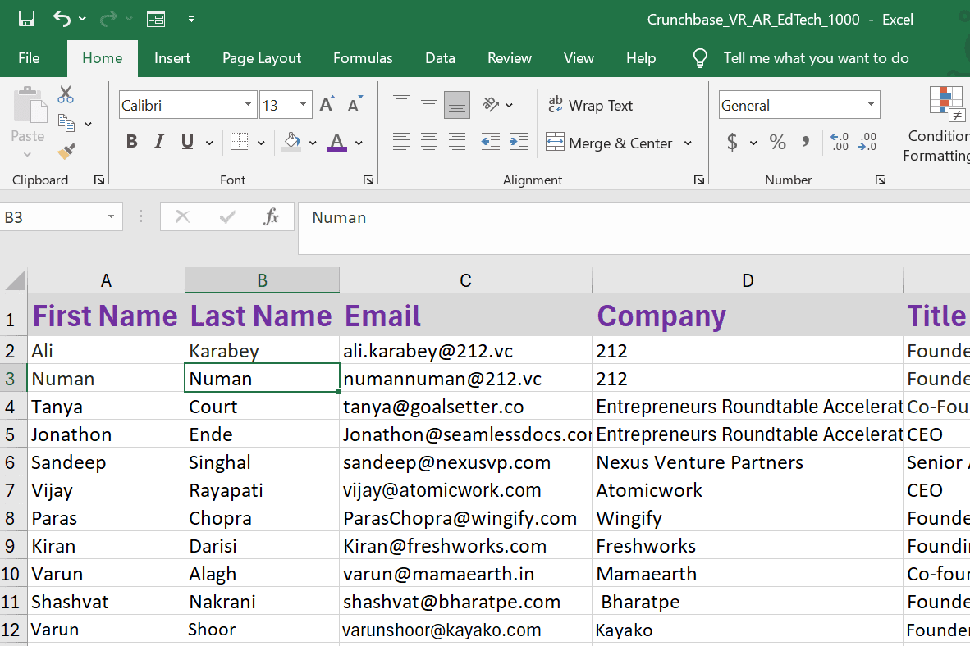This screenshot has height=646, width=970.
Task: Open the font size 13 dropdown
Action: [303, 104]
